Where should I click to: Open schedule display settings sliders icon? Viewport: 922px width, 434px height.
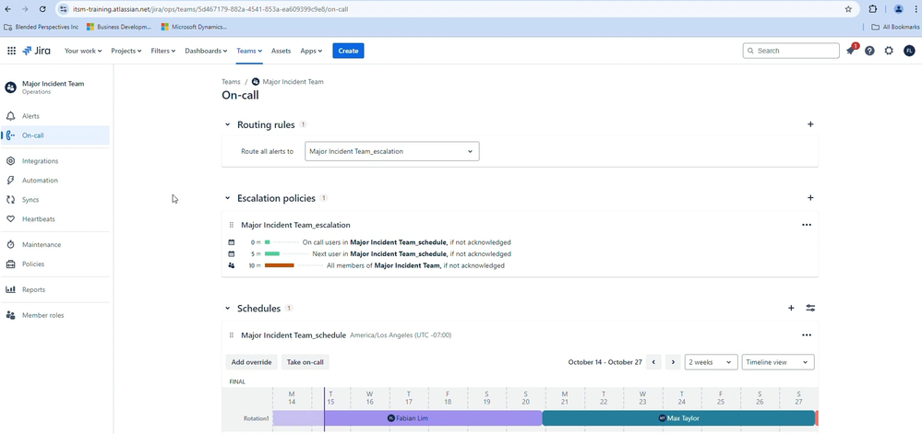(x=810, y=308)
